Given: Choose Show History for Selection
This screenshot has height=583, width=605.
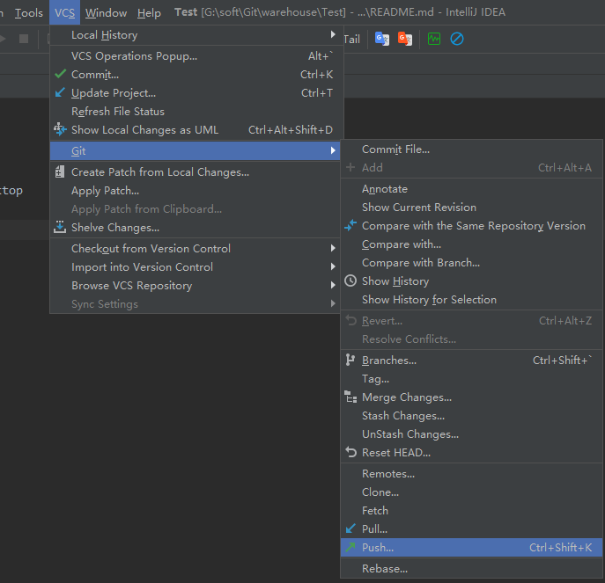Looking at the screenshot, I should (x=471, y=300).
